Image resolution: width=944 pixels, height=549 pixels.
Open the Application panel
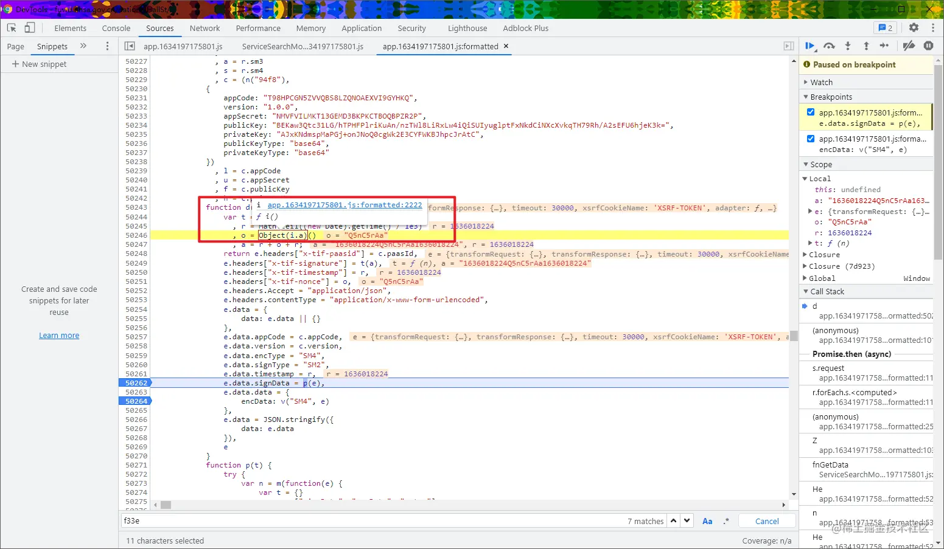point(362,28)
